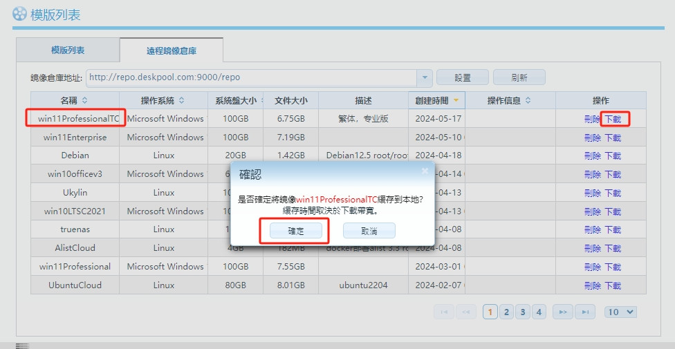Click the 2024-05-17 creation date cell
Viewport: 675px width, 349px height.
tap(437, 118)
